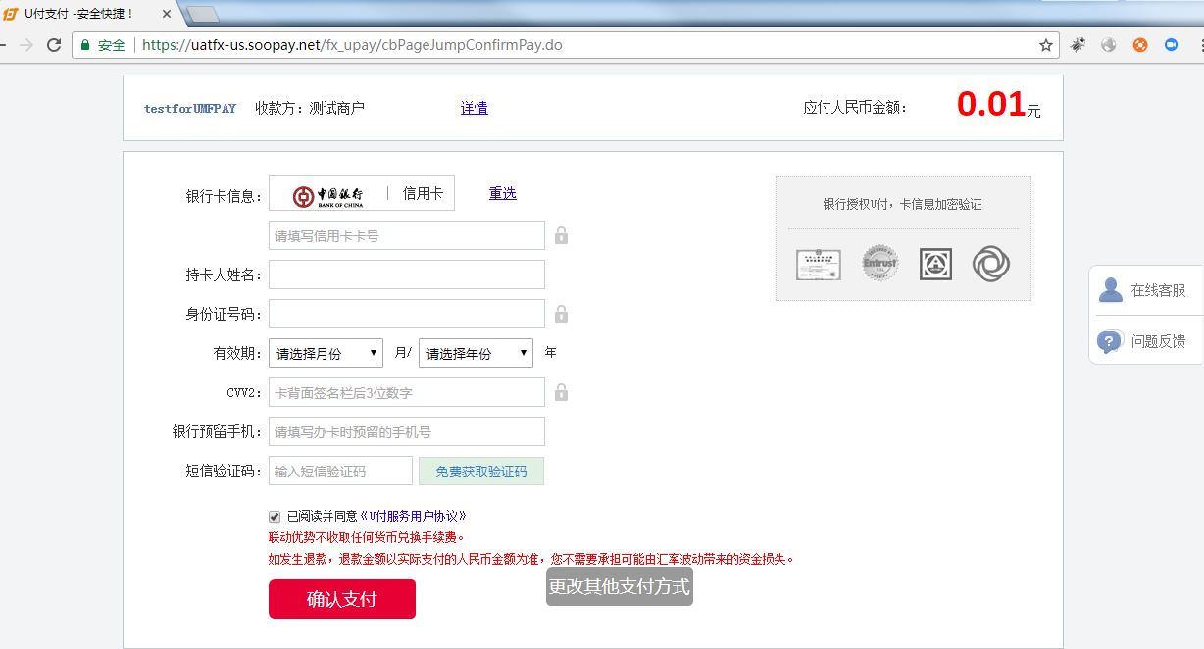Click the lock icon beside the card number field
Viewport: 1204px width, 649px height.
(560, 235)
